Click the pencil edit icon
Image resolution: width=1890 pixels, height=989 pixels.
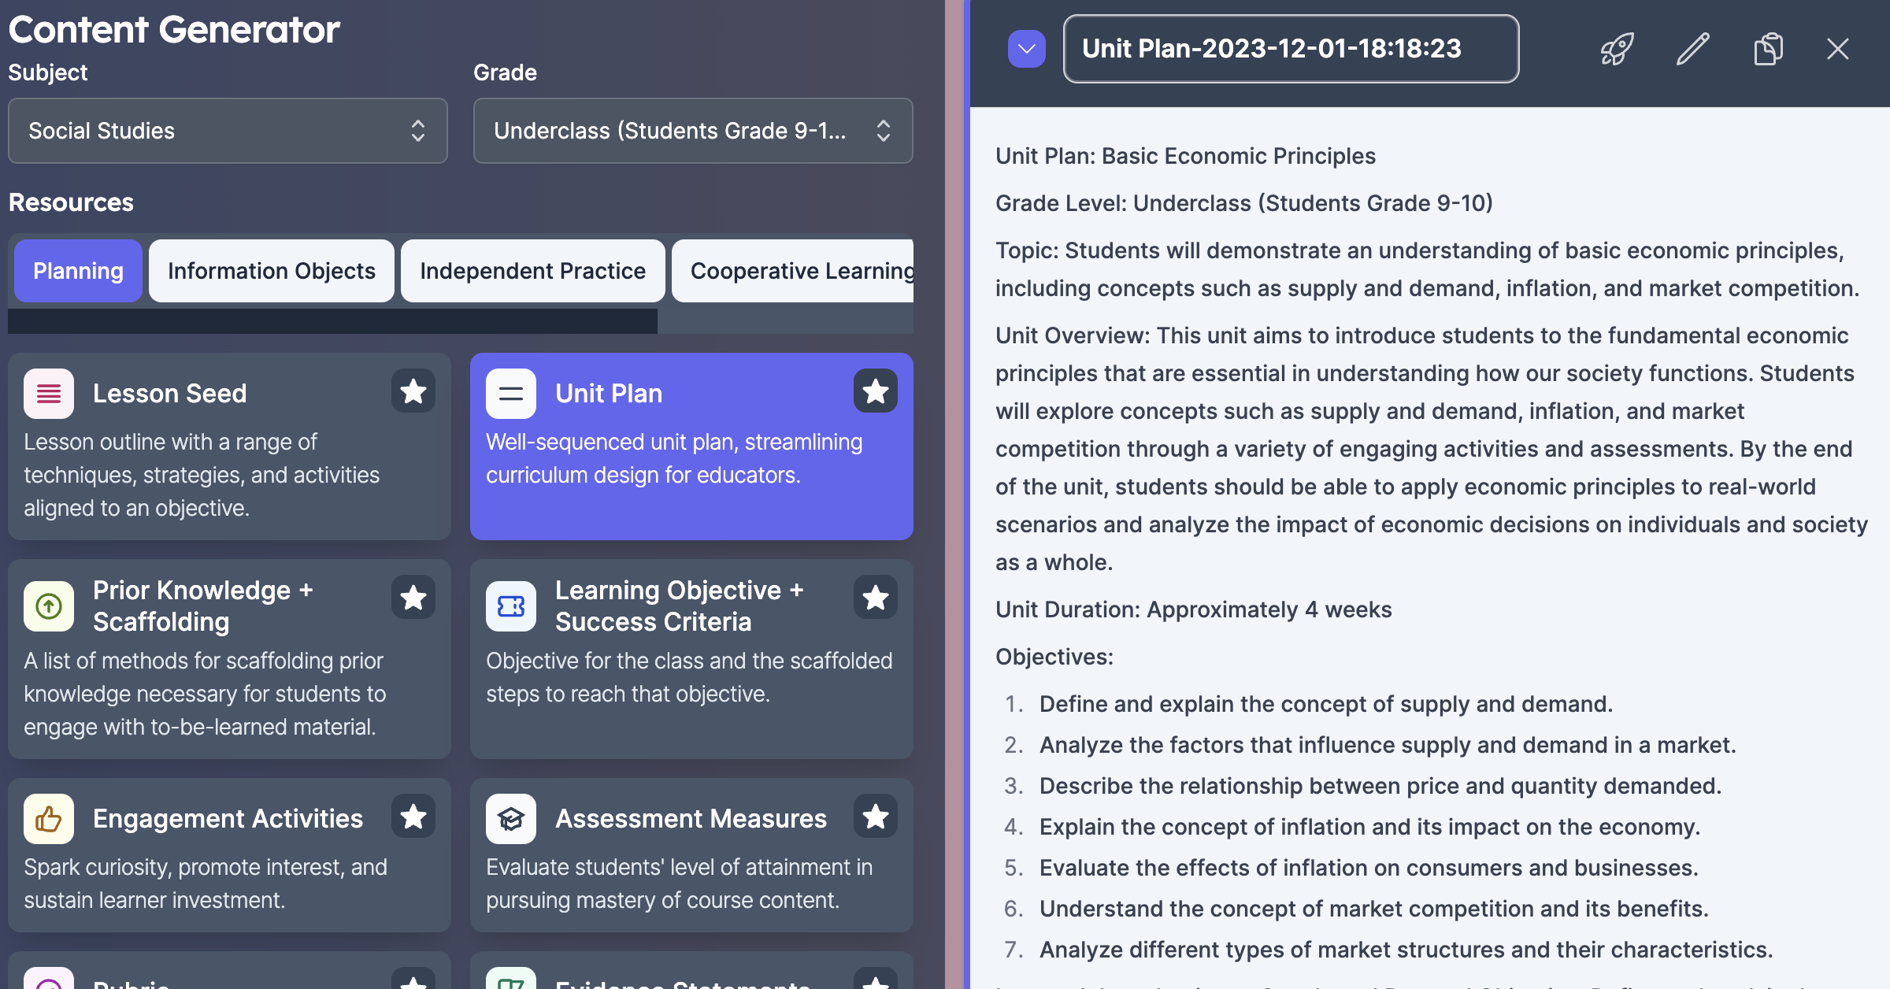tap(1692, 49)
